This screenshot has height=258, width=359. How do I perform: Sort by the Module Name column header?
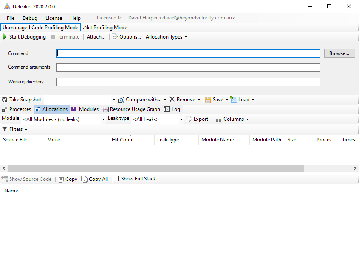224,140
